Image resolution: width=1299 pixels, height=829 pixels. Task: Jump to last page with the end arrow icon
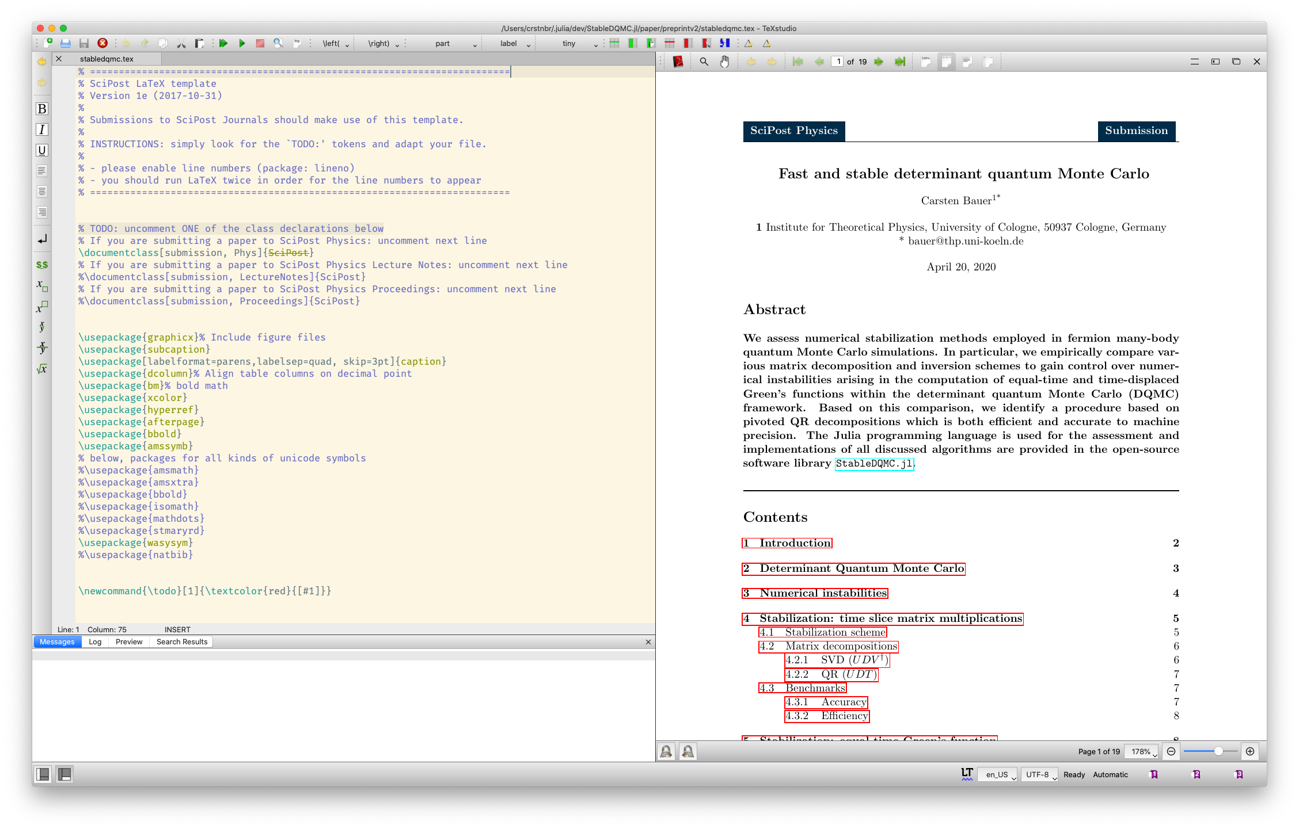pos(901,62)
